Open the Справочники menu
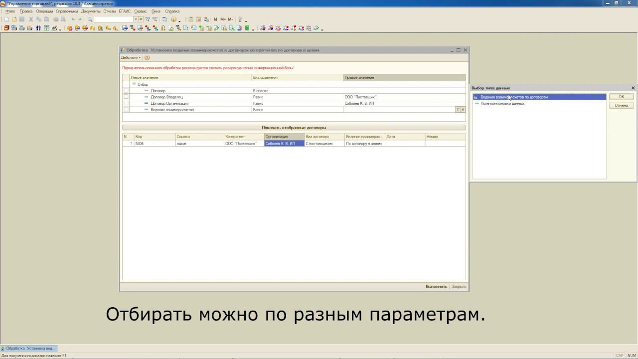Viewport: 638px width, 359px height. (67, 11)
